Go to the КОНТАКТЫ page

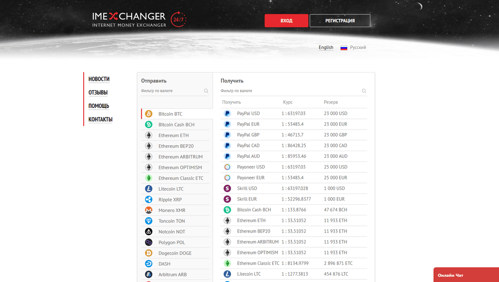[x=100, y=120]
